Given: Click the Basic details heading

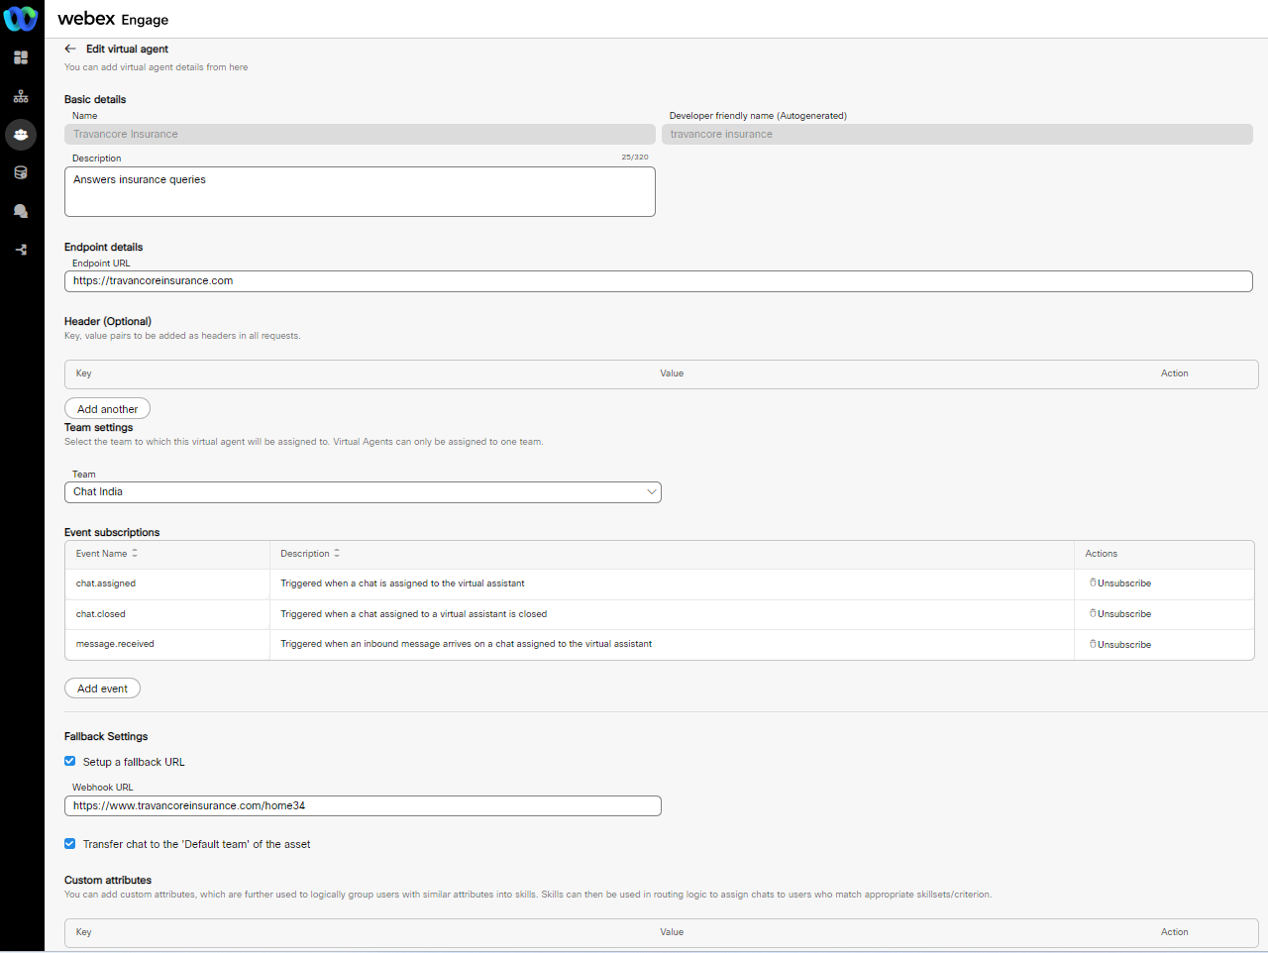Looking at the screenshot, I should point(95,100).
